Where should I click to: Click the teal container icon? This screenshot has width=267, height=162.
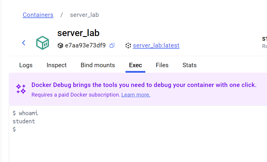43,43
